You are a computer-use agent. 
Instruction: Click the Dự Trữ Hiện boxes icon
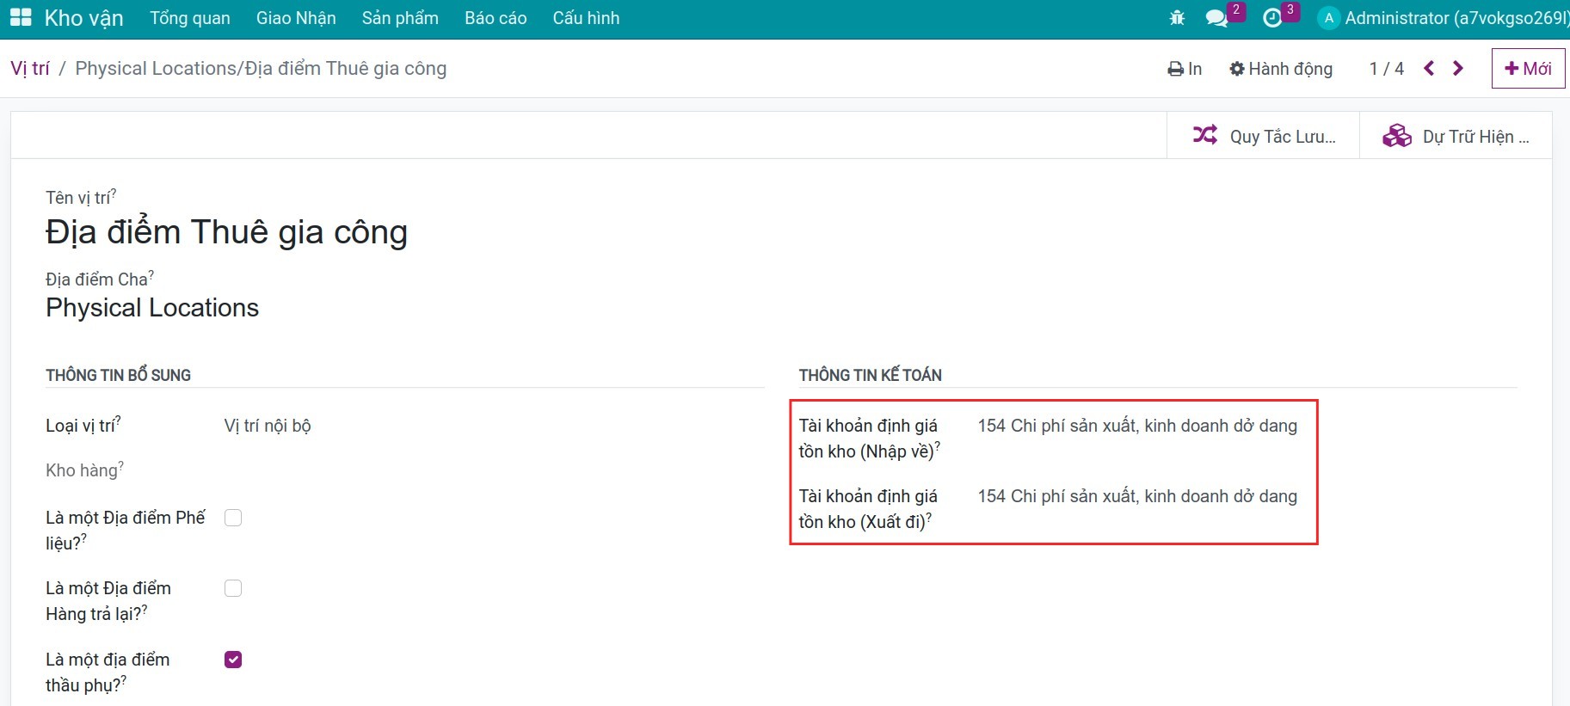[1397, 135]
